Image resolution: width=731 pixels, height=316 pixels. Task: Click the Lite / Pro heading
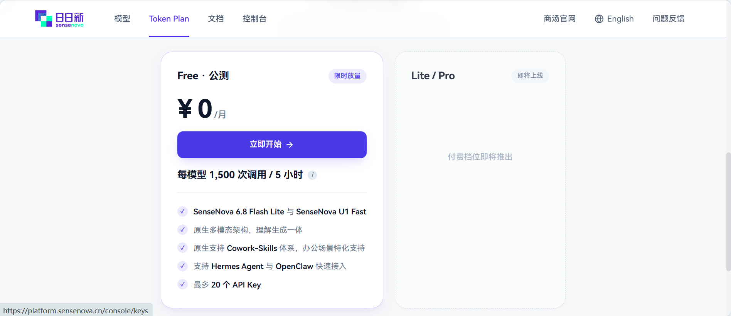pos(433,76)
